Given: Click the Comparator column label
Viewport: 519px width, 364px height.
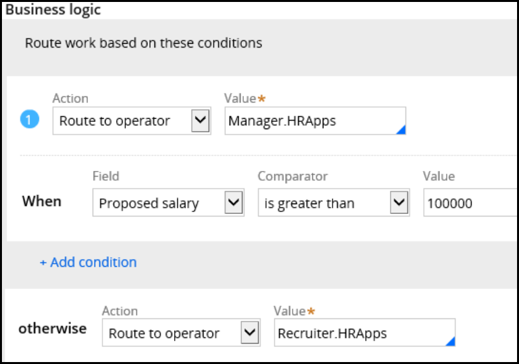Looking at the screenshot, I should (x=293, y=176).
